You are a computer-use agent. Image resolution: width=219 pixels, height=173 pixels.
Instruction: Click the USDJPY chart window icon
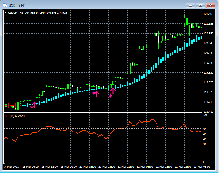point(5,5)
